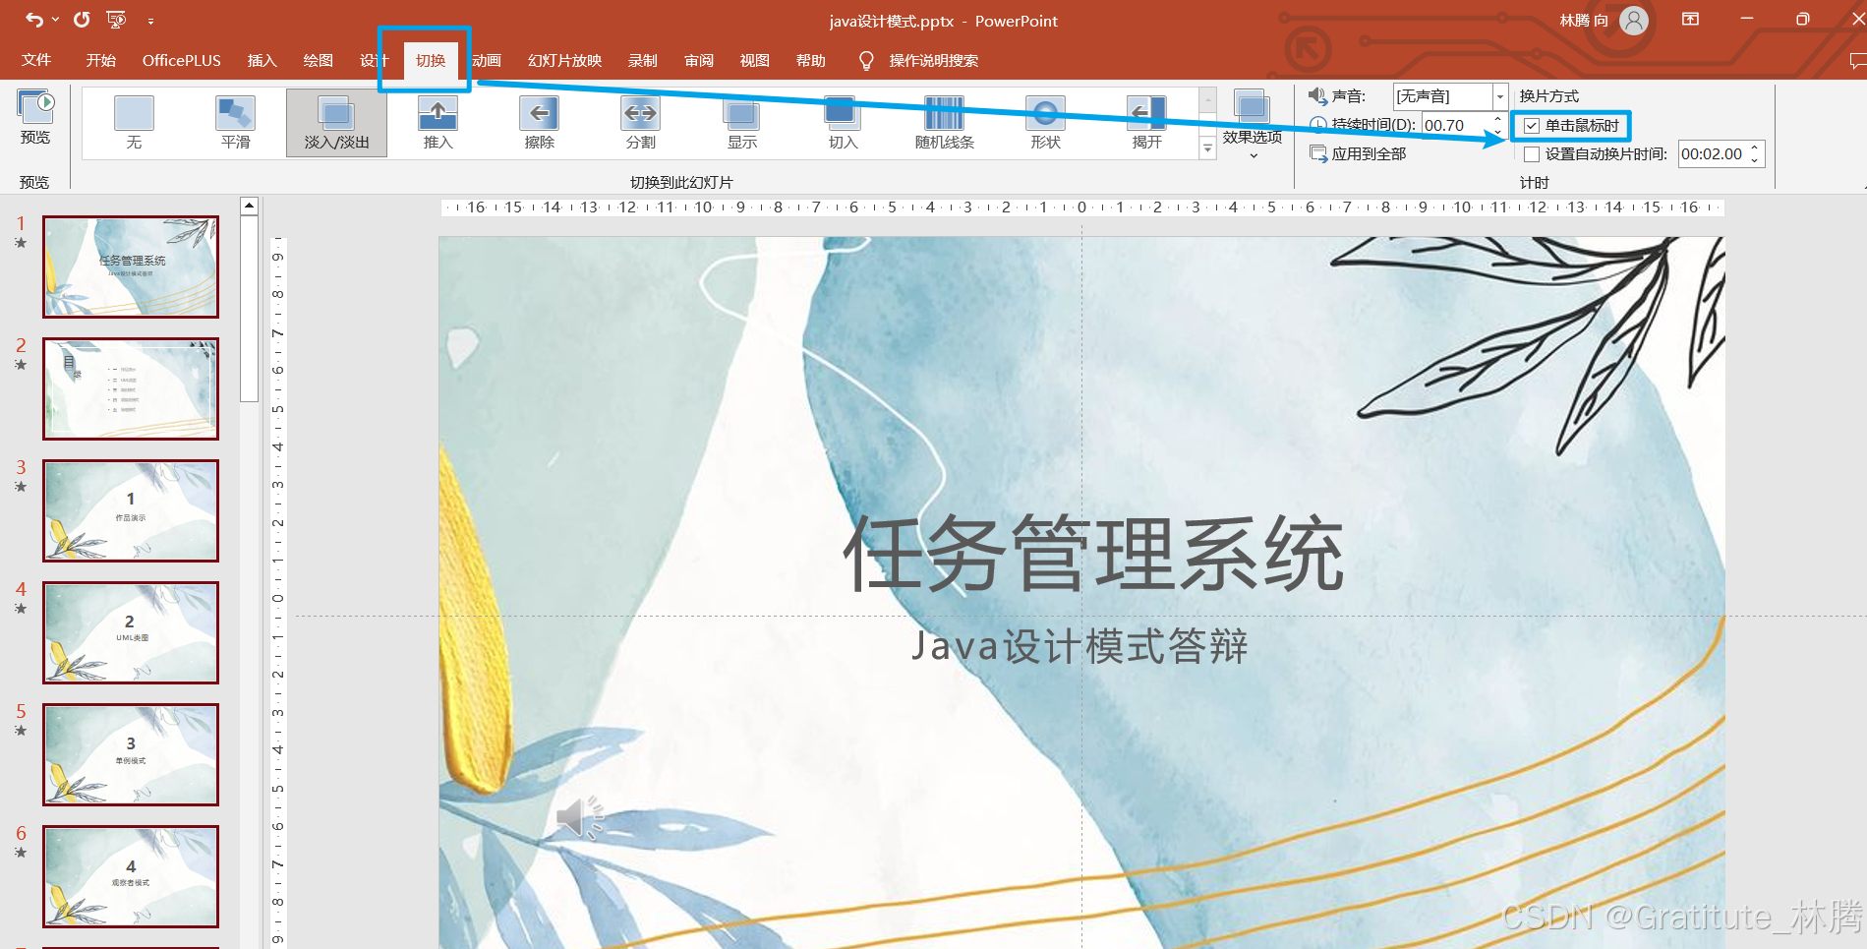The width and height of the screenshot is (1867, 949).
Task: Select slide 3 thumbnail 作品演示
Action: tap(131, 510)
